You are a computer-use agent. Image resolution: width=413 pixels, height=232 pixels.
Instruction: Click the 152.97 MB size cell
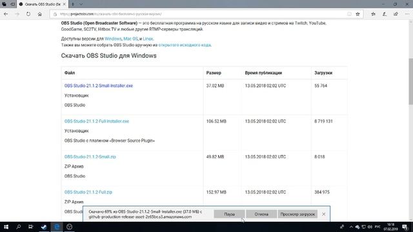pyautogui.click(x=216, y=192)
